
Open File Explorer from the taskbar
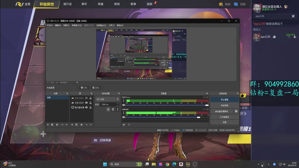pos(154,164)
